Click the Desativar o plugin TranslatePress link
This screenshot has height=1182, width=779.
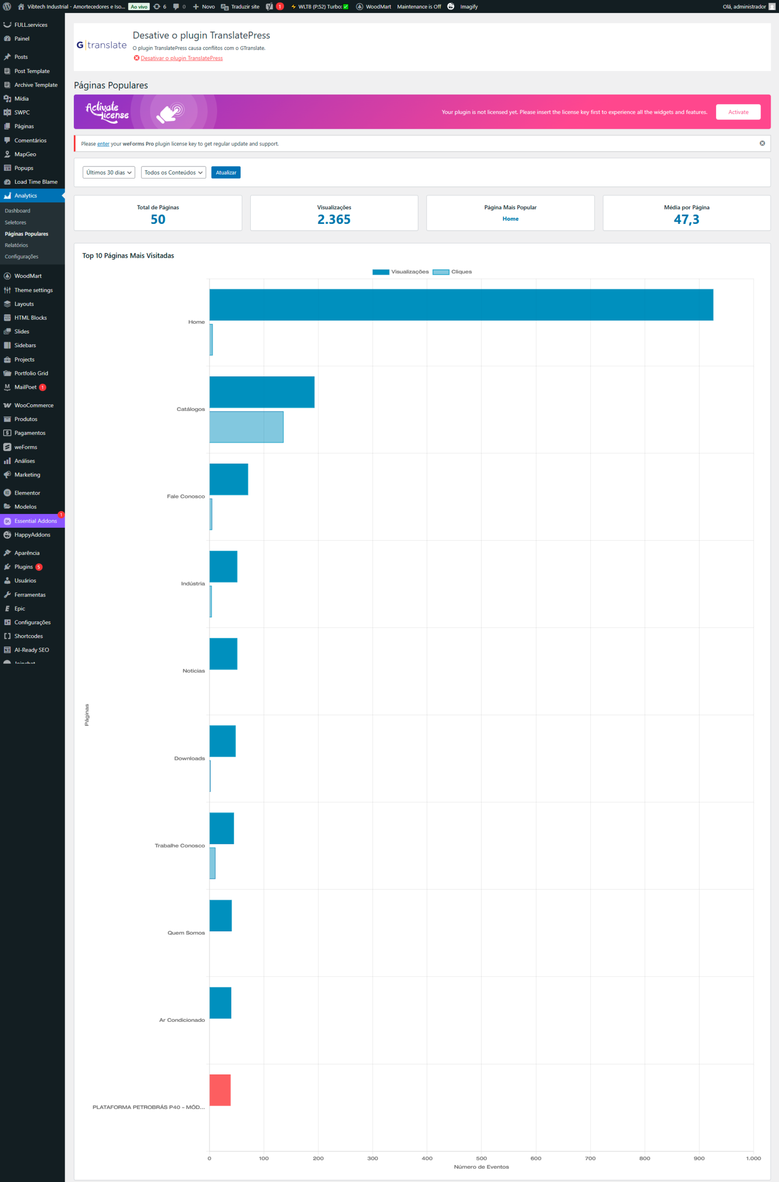coord(181,58)
